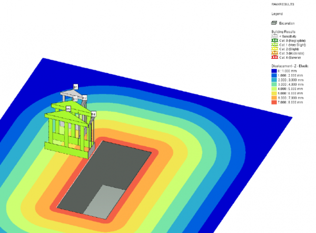Click the Cat. 0 (Negligible) building icon
This screenshot has height=233, width=316.
pos(274,40)
